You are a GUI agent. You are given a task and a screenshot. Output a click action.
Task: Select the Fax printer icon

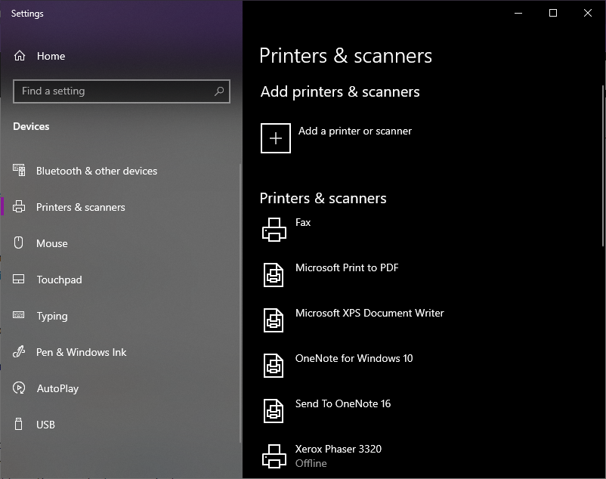275,229
